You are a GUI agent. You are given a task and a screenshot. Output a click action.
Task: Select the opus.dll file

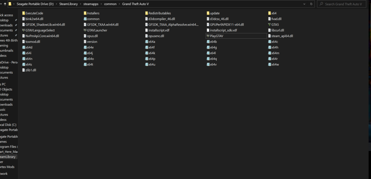click(91, 36)
